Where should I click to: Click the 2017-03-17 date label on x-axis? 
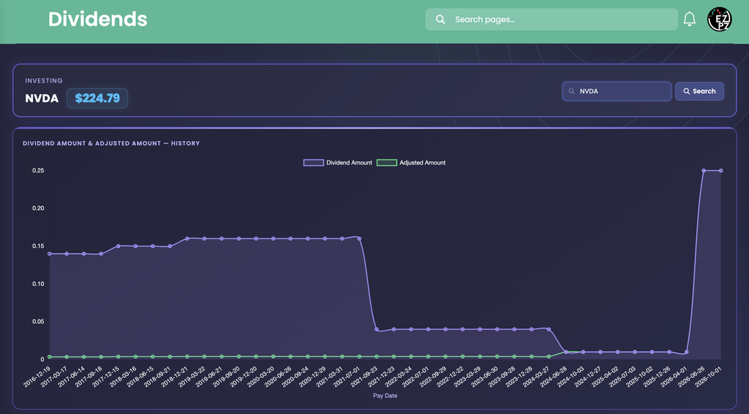(55, 377)
